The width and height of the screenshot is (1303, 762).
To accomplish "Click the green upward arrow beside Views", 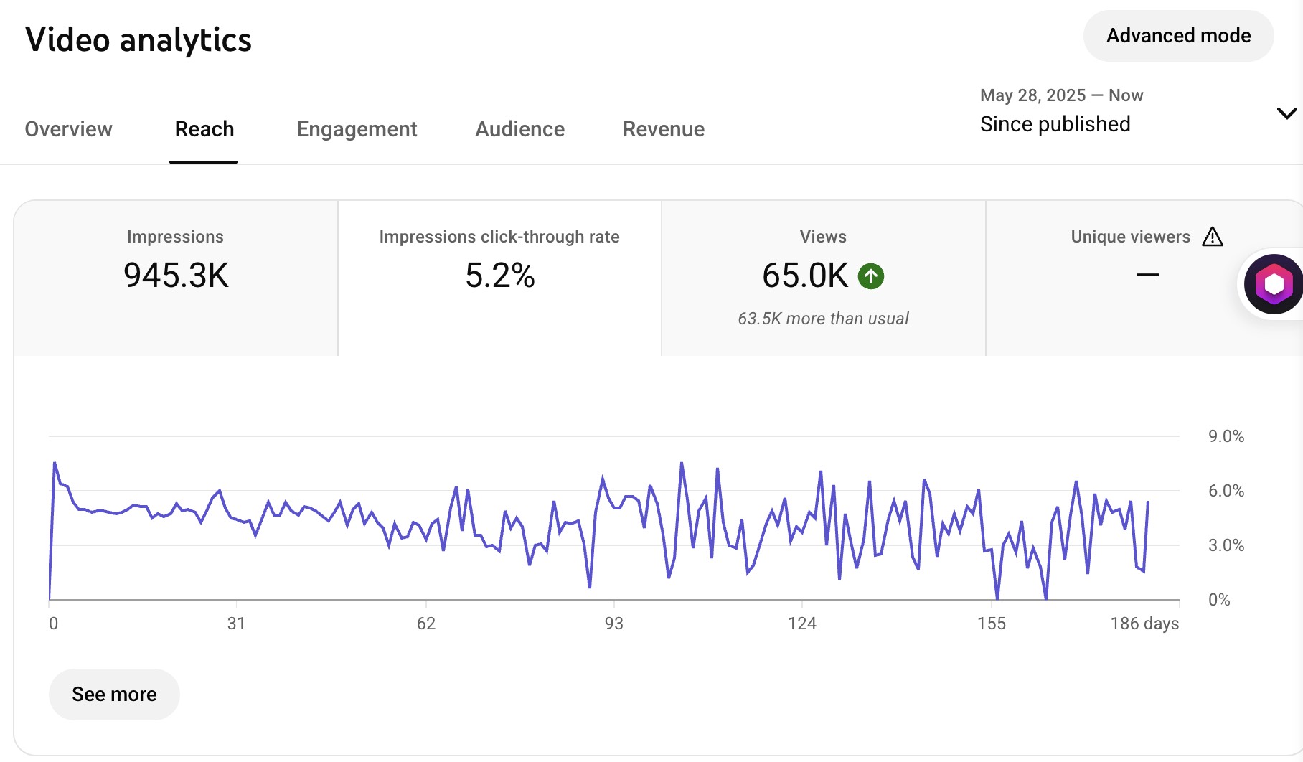I will (870, 276).
